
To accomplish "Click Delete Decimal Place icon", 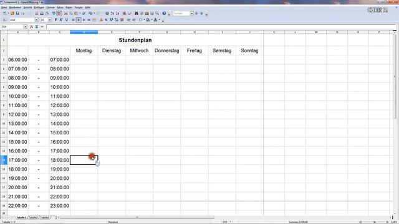I will [122, 20].
